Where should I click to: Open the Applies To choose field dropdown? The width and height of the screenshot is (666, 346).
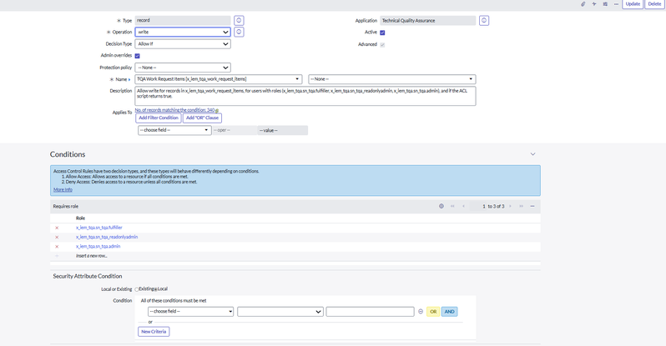(x=174, y=130)
